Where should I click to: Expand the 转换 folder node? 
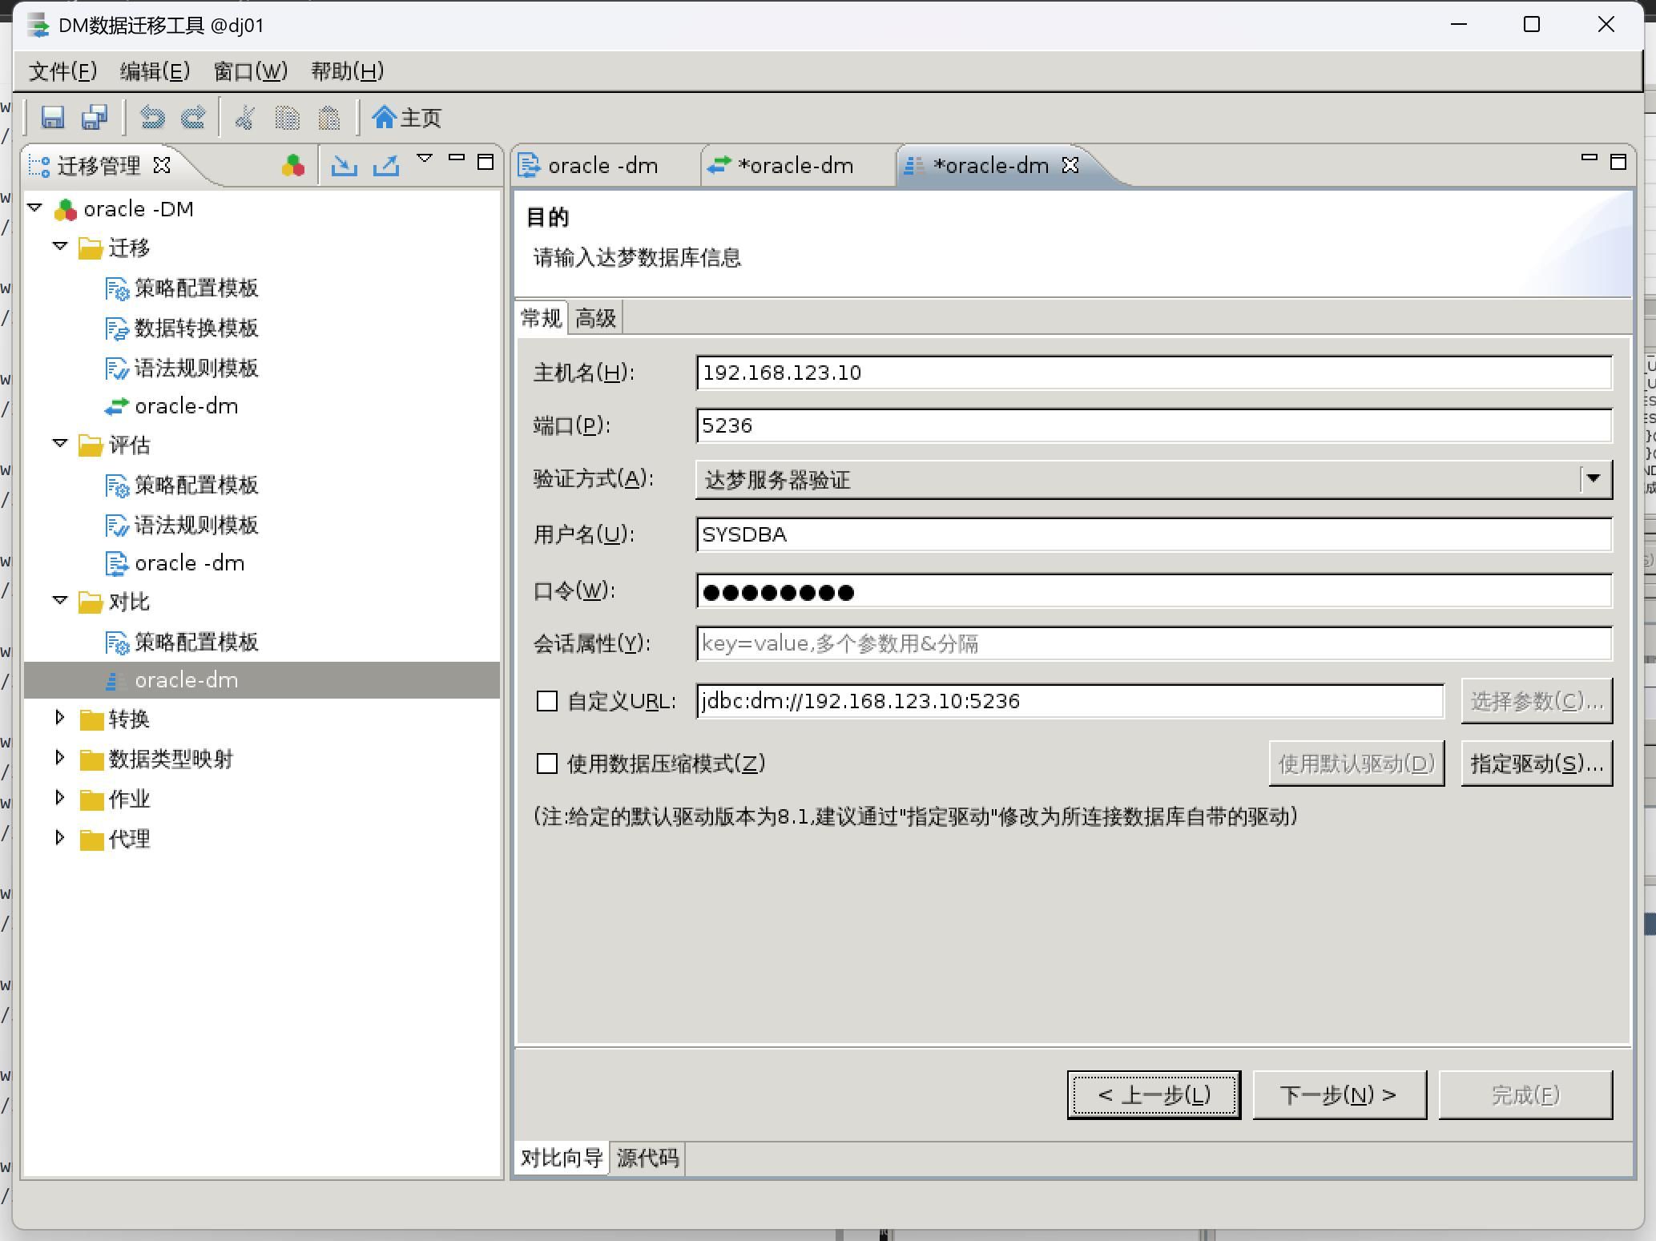[60, 719]
